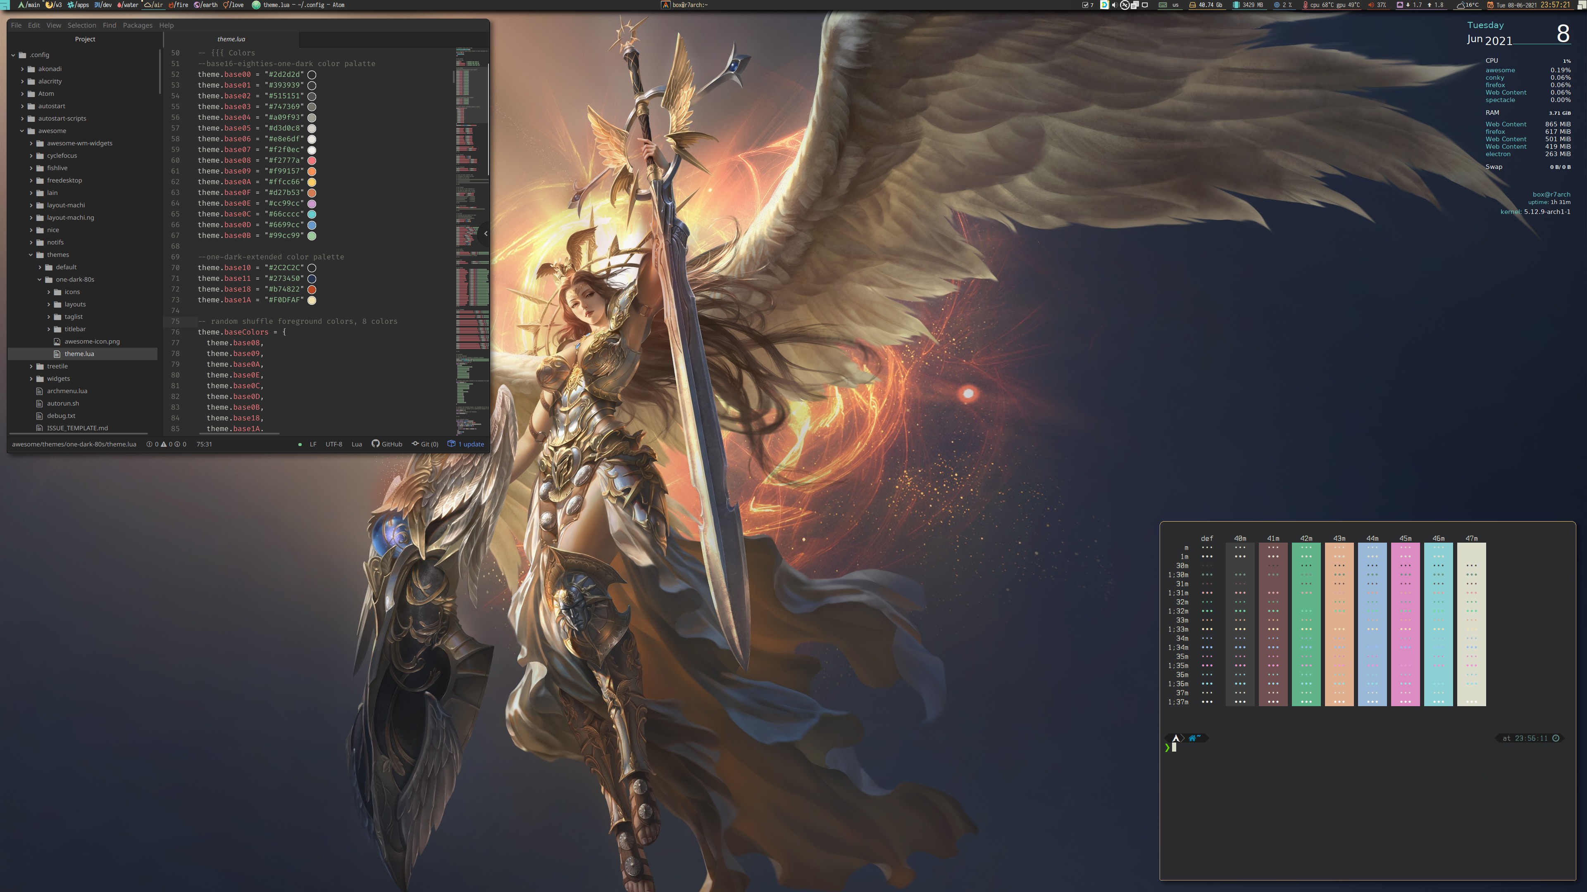Image resolution: width=1587 pixels, height=892 pixels.
Task: Click the #66cccc base0C color swatch
Action: pyautogui.click(x=312, y=214)
